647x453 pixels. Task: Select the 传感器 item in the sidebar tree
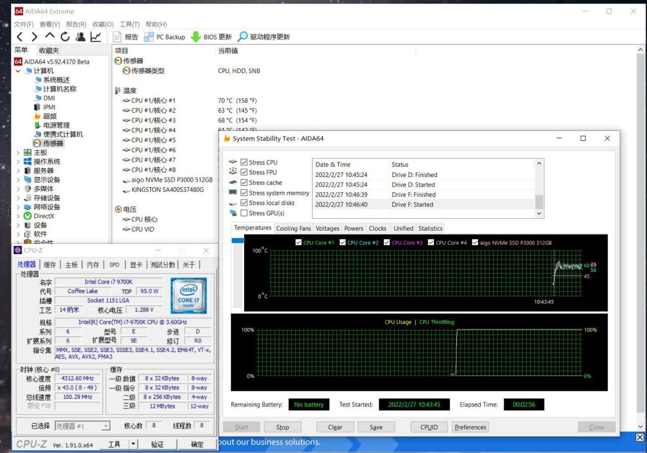(53, 143)
